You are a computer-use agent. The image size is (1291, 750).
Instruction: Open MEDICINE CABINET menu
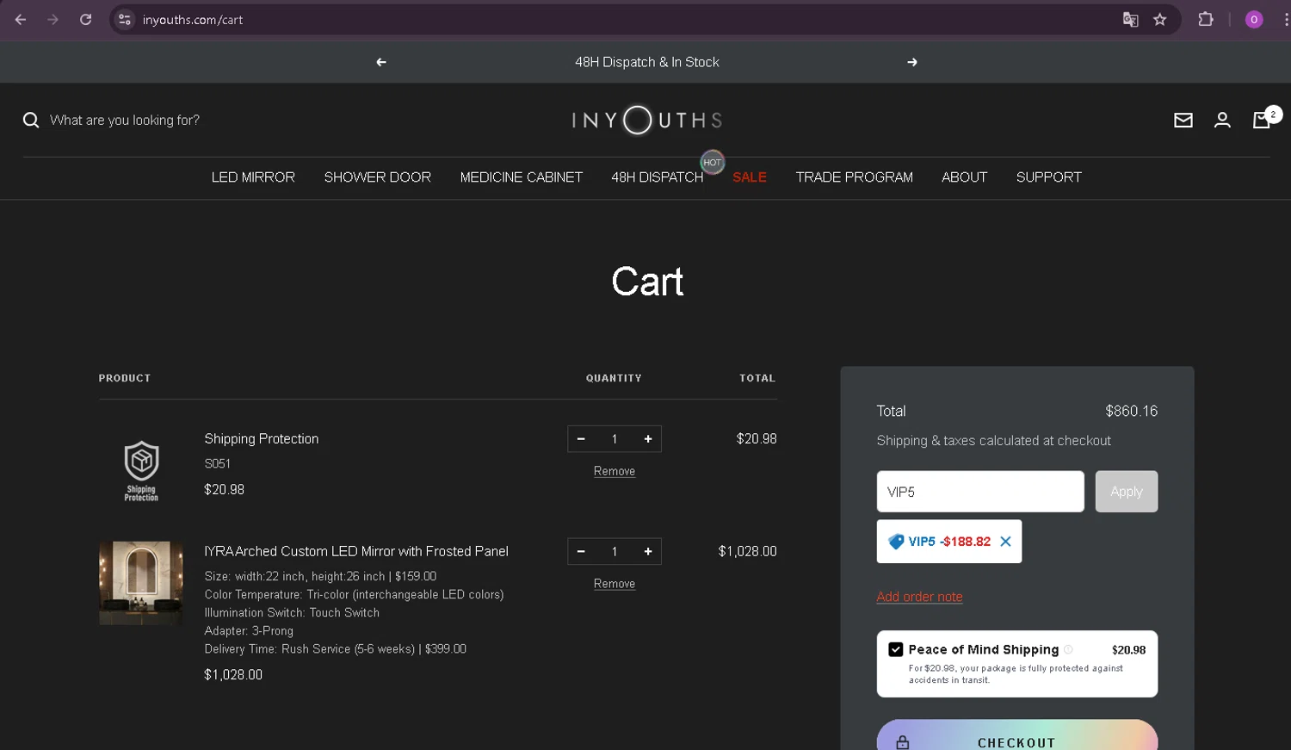tap(522, 177)
